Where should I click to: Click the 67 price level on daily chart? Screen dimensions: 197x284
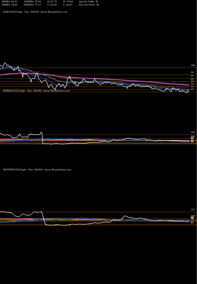192,89
